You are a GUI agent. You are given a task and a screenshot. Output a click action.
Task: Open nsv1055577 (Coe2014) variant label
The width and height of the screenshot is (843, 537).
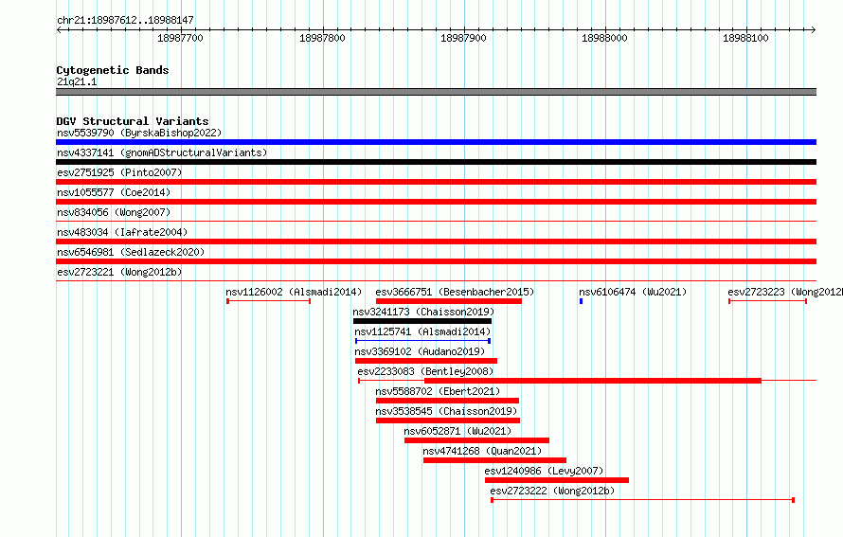click(x=114, y=192)
